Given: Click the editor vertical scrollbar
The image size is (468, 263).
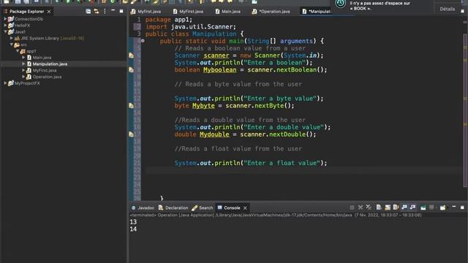Looking at the screenshot, I should point(465,110).
